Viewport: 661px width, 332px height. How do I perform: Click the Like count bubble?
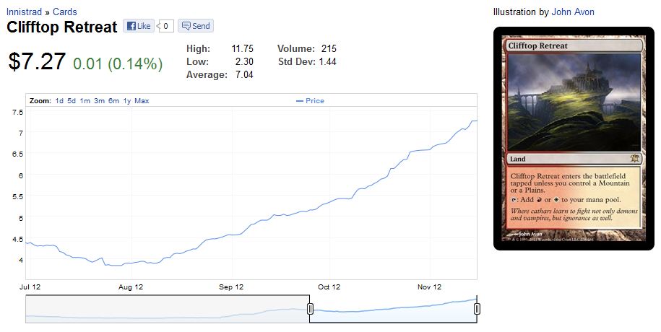(165, 26)
